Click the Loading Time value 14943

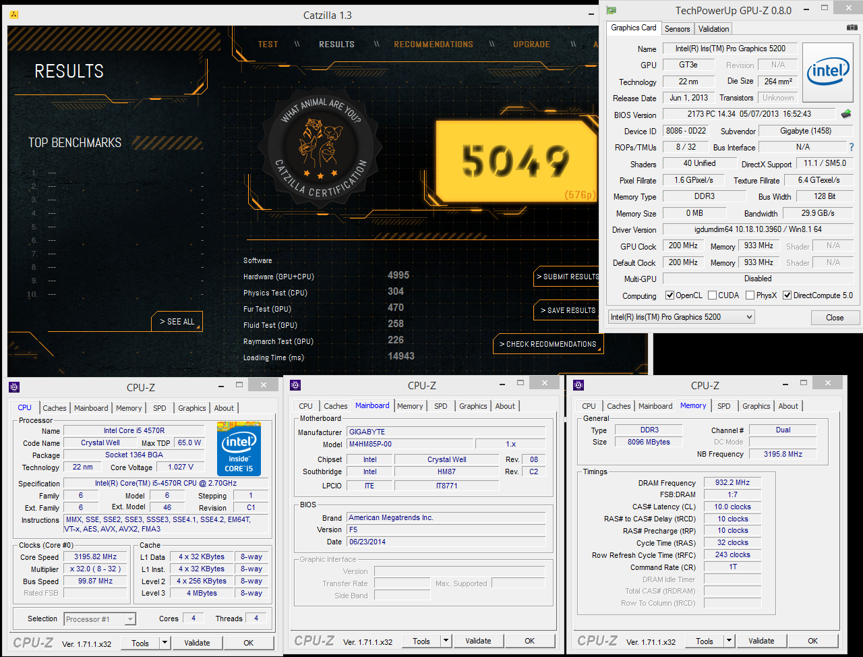point(401,356)
